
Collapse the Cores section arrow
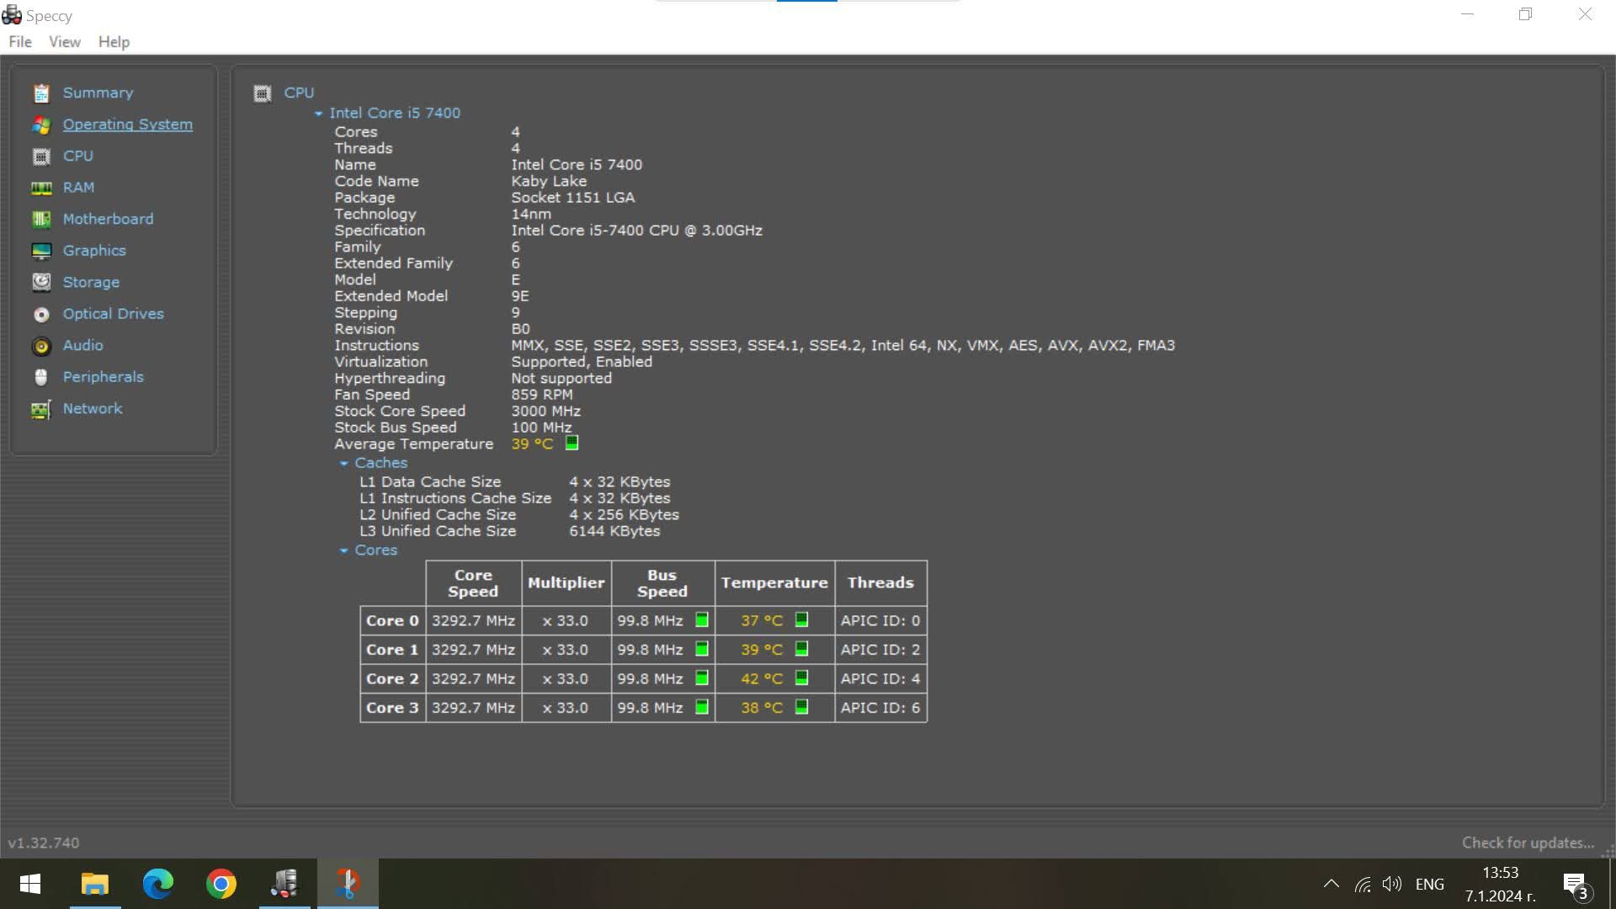343,550
